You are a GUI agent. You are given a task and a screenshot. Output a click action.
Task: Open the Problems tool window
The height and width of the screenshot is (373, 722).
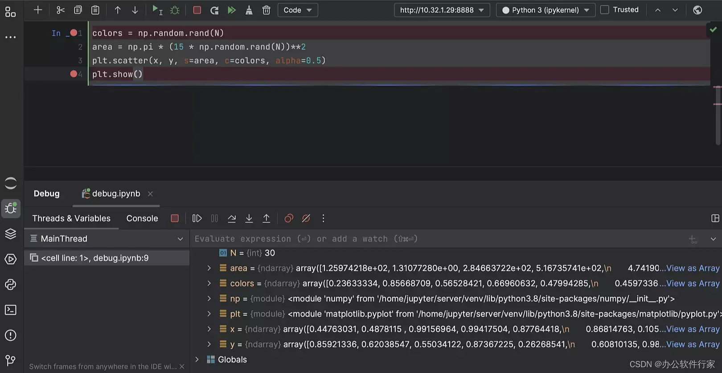tap(11, 335)
